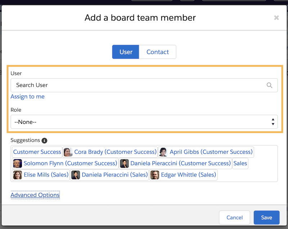Open the Role dropdown showing --None--
The height and width of the screenshot is (229, 288).
(x=144, y=122)
